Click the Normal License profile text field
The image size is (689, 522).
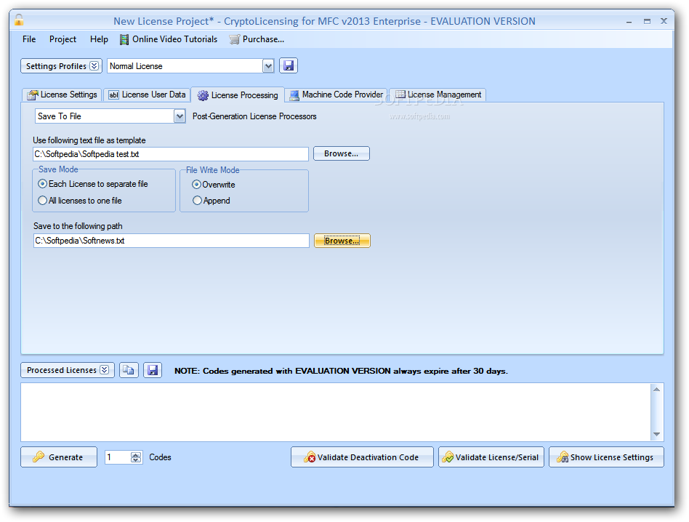pyautogui.click(x=185, y=66)
